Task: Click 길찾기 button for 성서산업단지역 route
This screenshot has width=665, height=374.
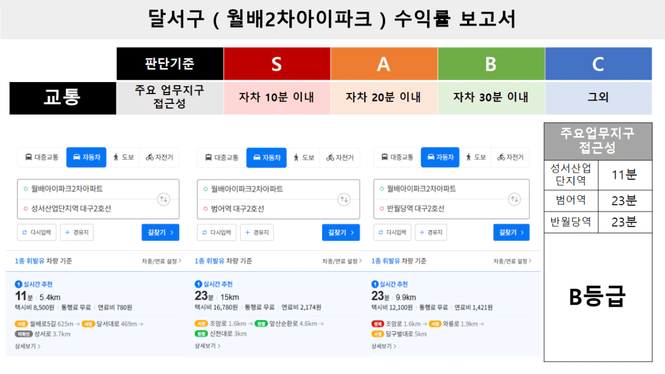Action: (x=160, y=232)
